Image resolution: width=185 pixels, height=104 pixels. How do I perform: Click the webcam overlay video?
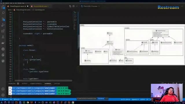[x=167, y=93]
